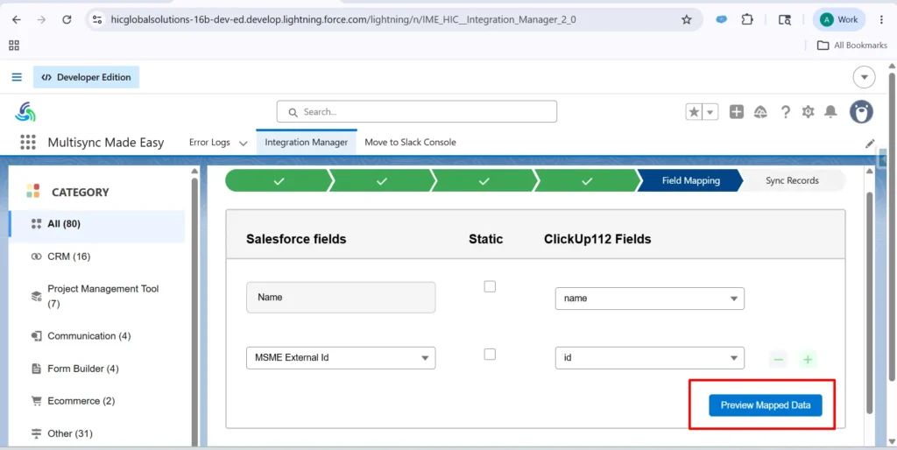Open the App Launcher dots grid

pyautogui.click(x=27, y=142)
